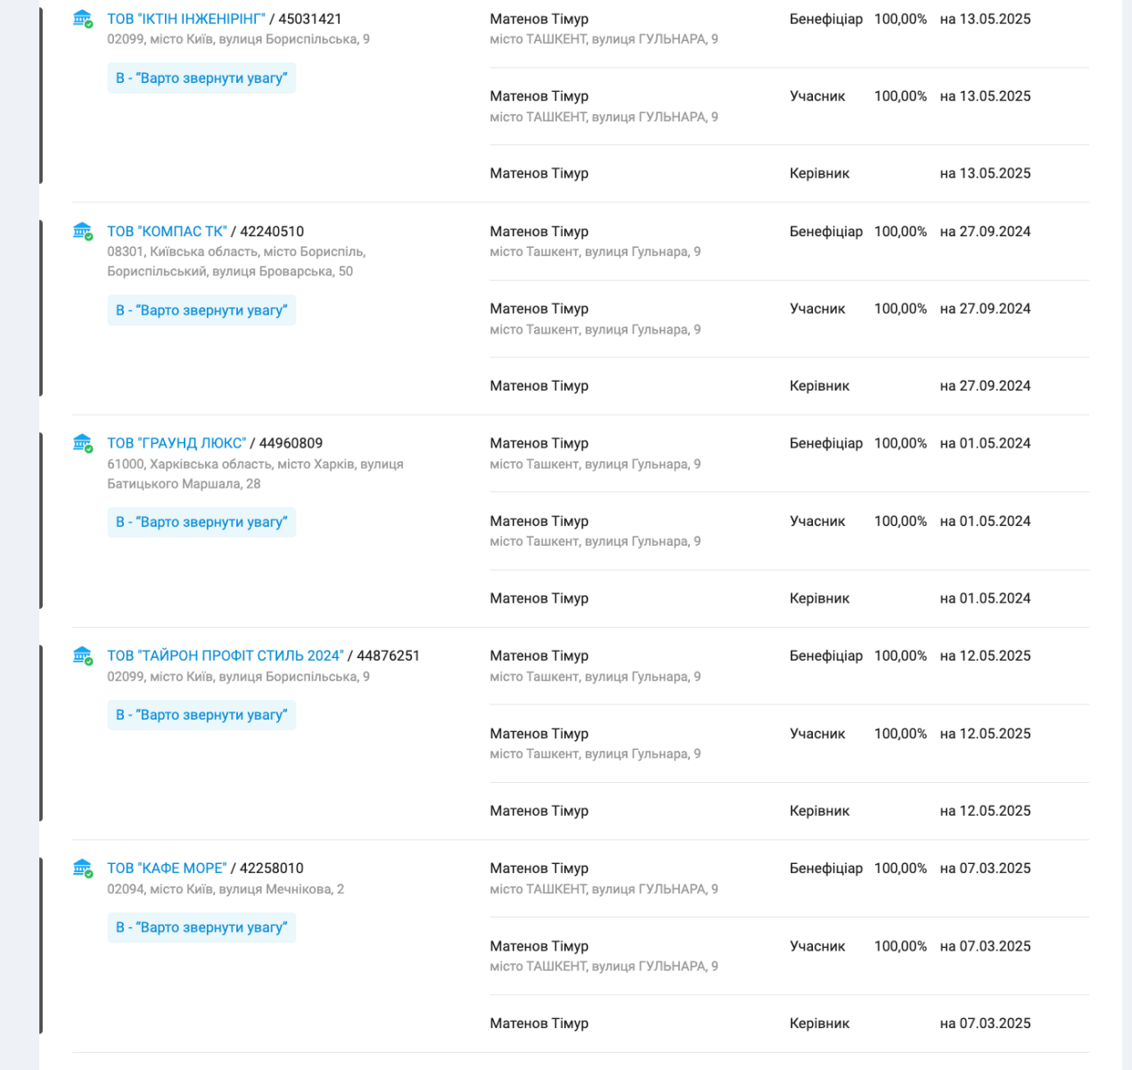
Task: Click "Варто звернути увагу" badge under КАФЕ МОРЕ
Action: click(201, 927)
